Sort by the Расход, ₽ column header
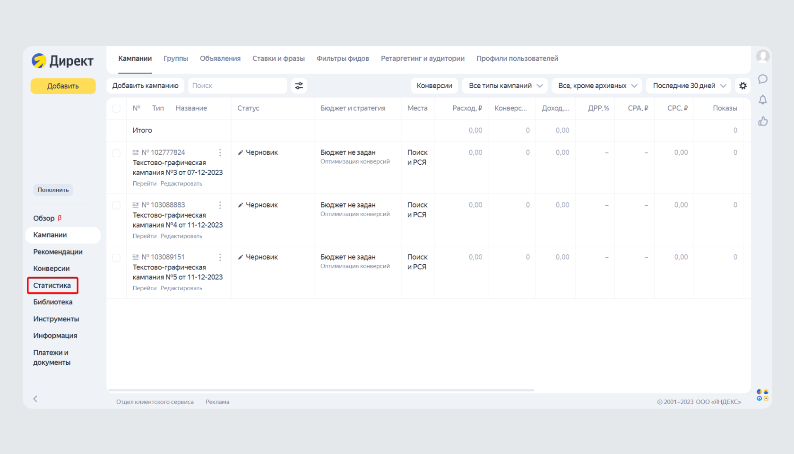This screenshot has height=454, width=794. click(467, 108)
